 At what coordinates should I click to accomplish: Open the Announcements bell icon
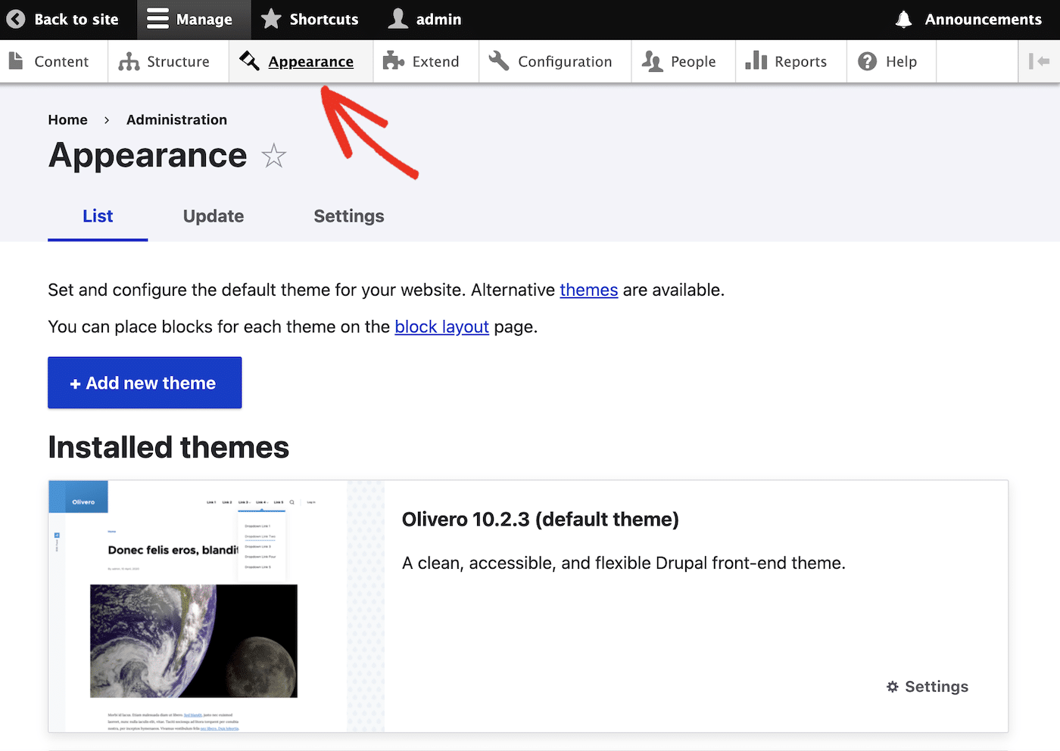click(x=903, y=20)
